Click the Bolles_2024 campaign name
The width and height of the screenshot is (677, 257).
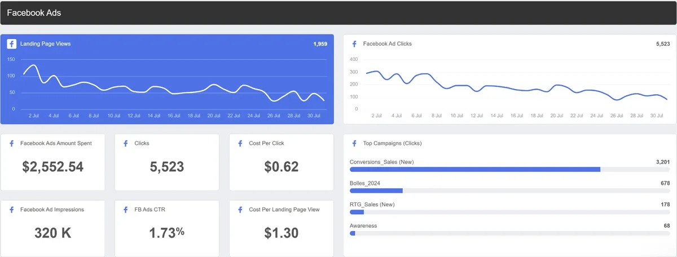(x=366, y=183)
